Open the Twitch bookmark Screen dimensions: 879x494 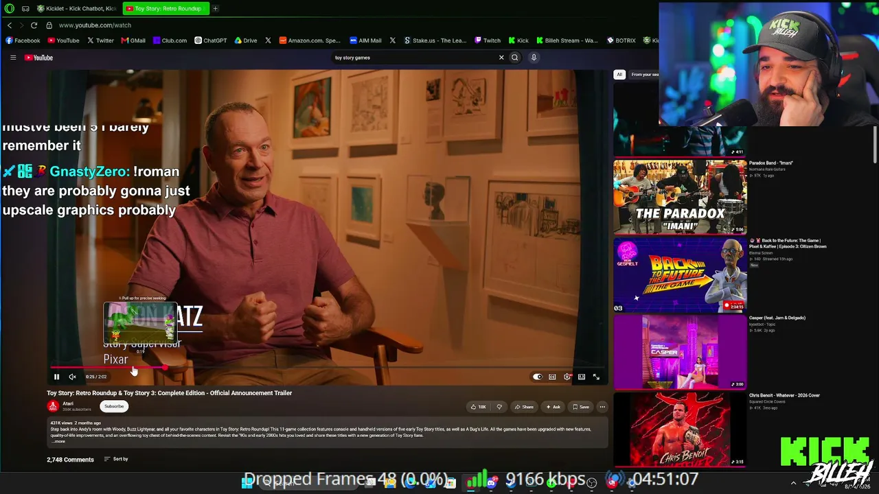tap(488, 40)
